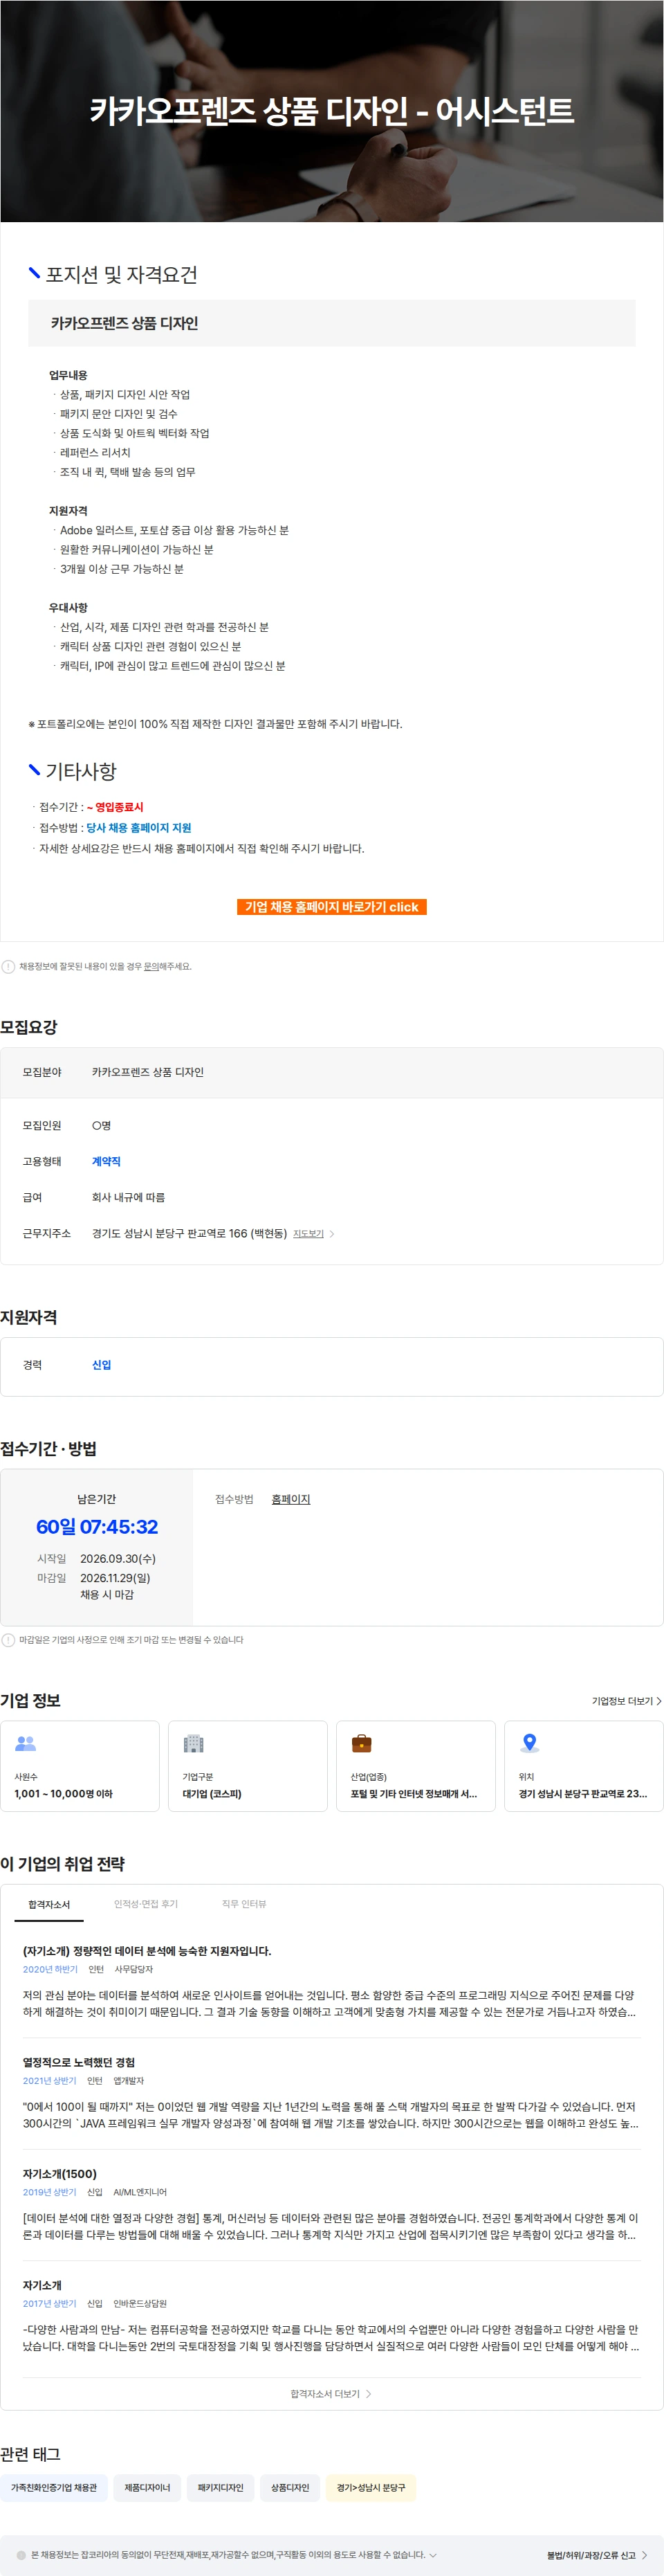Click the deadline 2026.11.29(일)
The width and height of the screenshot is (664, 2576).
click(x=115, y=1577)
